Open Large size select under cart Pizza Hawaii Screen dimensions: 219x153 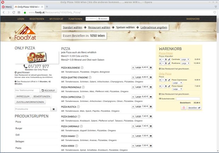tap(177, 89)
